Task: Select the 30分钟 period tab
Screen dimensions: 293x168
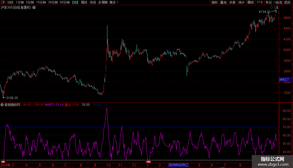Action: point(53,2)
